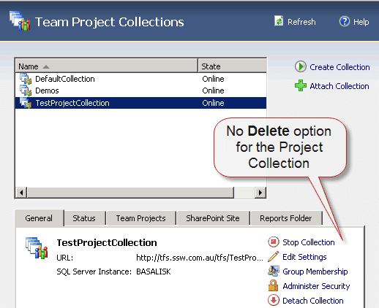This screenshot has height=308, width=379.
Task: Click the Group Membership link
Action: tap(315, 272)
